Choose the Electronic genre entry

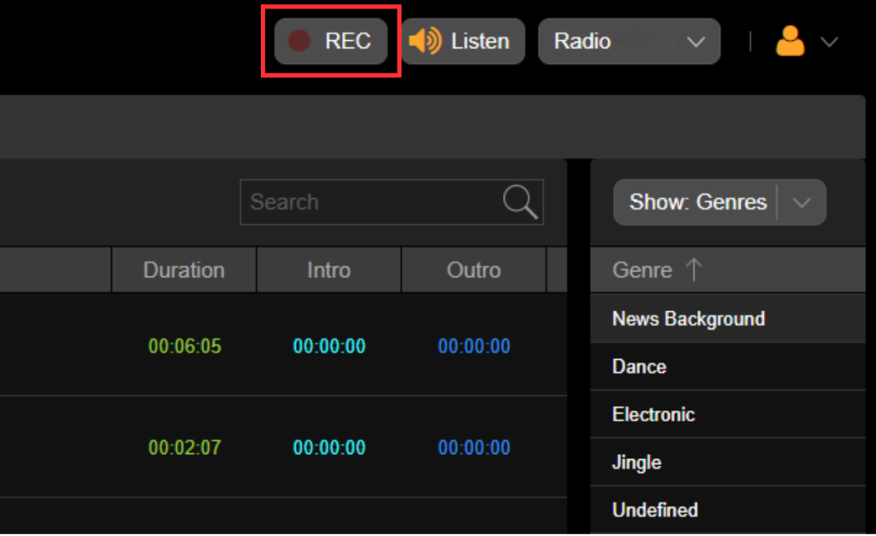point(728,415)
